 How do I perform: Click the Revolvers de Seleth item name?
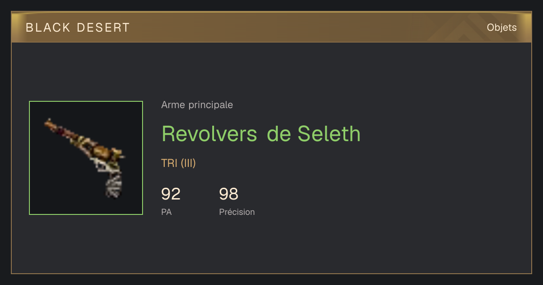point(261,133)
